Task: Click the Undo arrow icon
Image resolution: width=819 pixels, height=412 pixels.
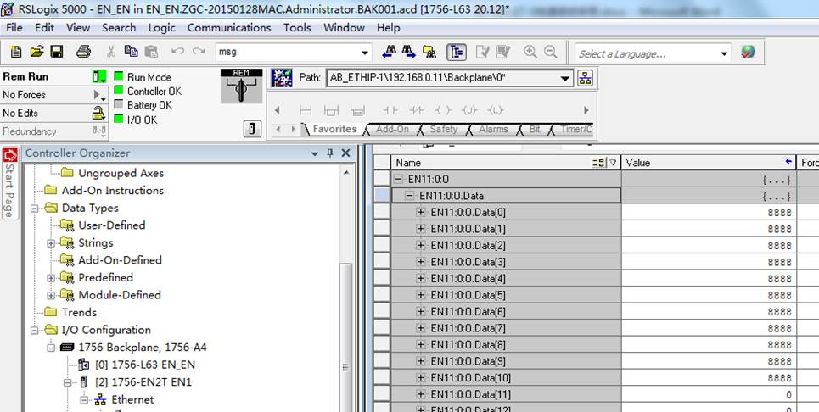Action: point(177,51)
